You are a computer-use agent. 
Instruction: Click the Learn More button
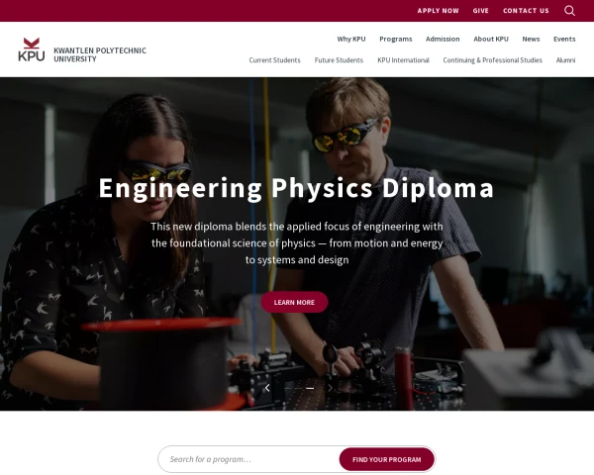pyautogui.click(x=294, y=302)
